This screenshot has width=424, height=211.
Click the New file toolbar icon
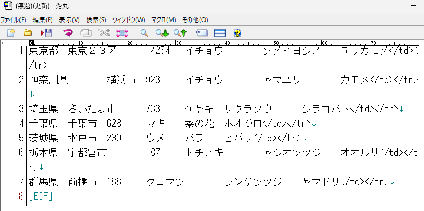[x=11, y=33]
